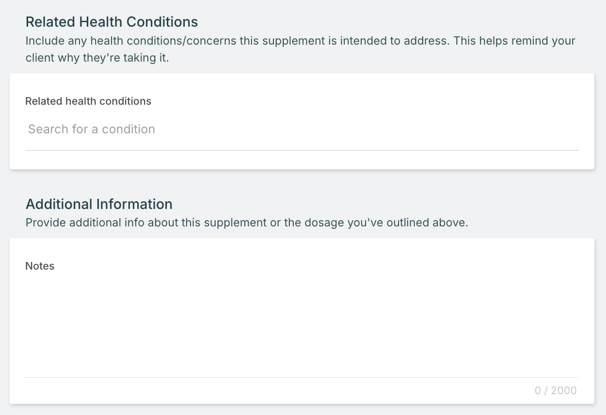
Task: Click the 'Notes' field label
Action: pos(40,266)
